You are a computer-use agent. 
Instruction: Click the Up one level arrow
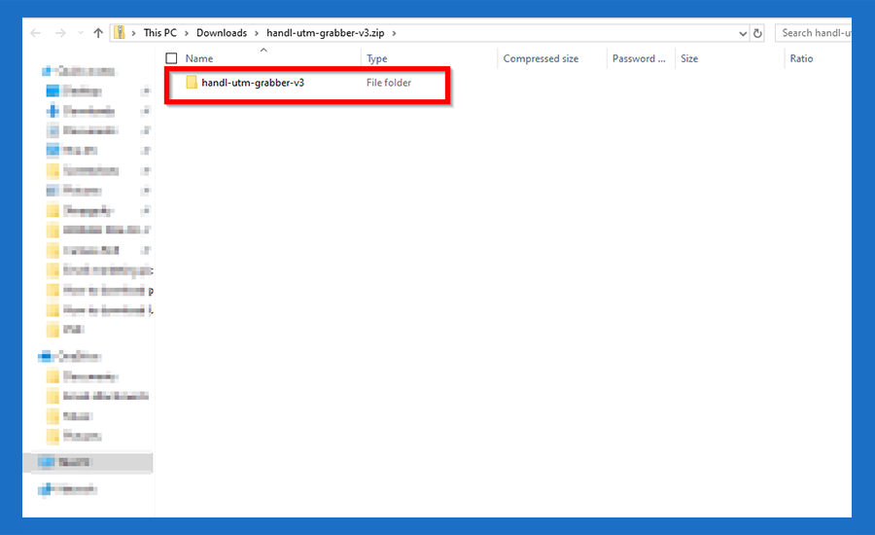[98, 33]
